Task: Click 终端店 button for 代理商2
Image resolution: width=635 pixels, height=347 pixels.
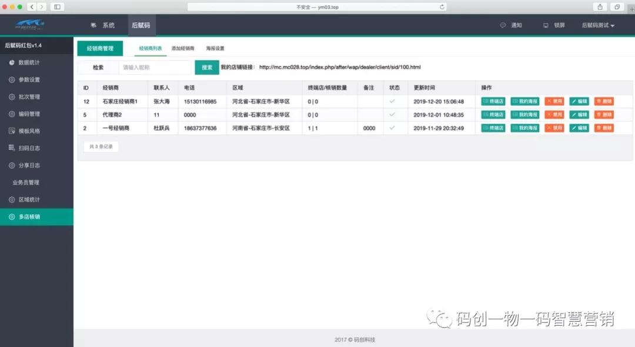Action: 493,115
